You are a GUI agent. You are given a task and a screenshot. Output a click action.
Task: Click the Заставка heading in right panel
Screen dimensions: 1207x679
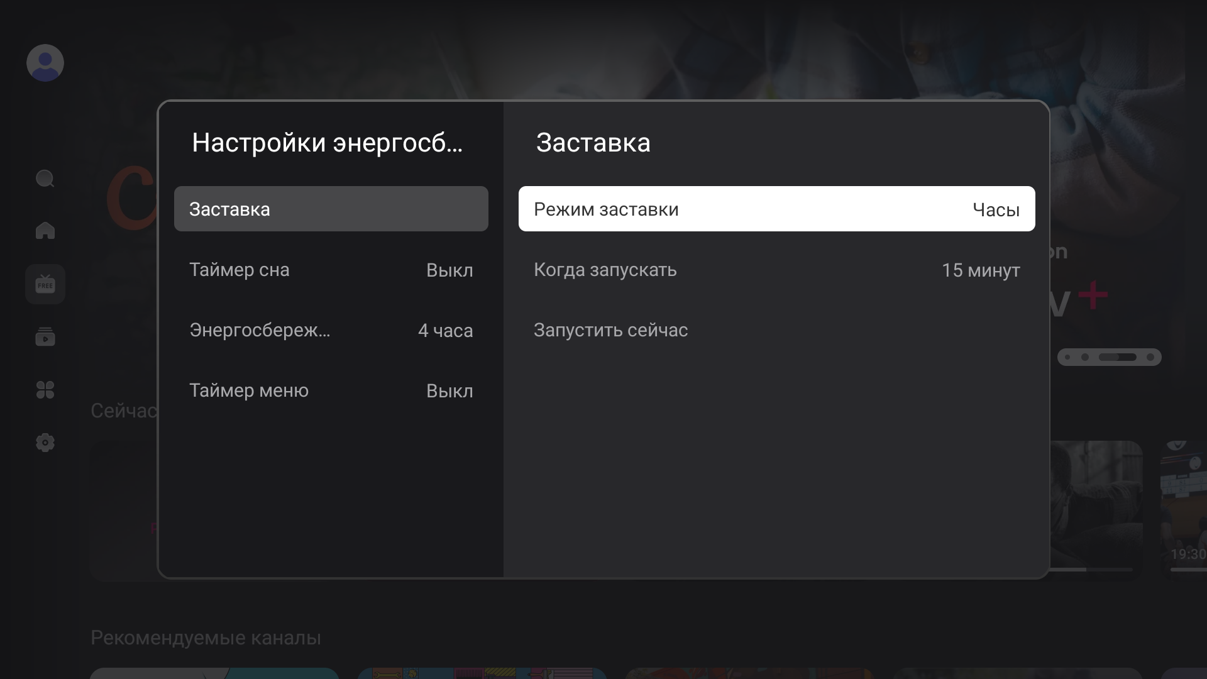(x=593, y=143)
